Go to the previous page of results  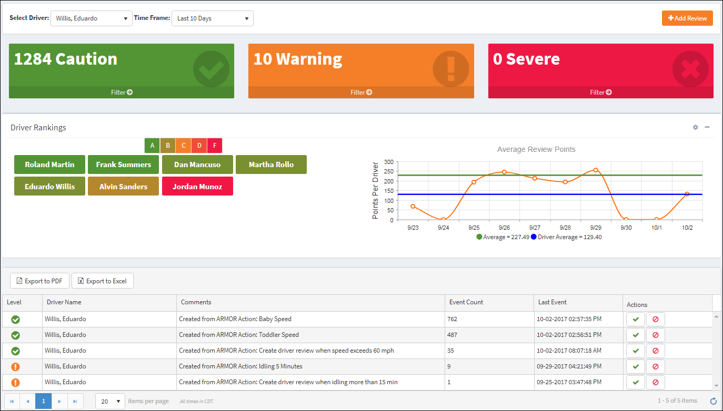[x=27, y=401]
